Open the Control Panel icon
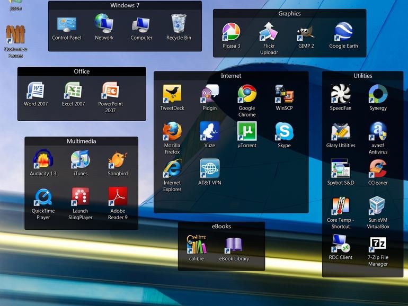The height and width of the screenshot is (306, 408). coord(67,25)
